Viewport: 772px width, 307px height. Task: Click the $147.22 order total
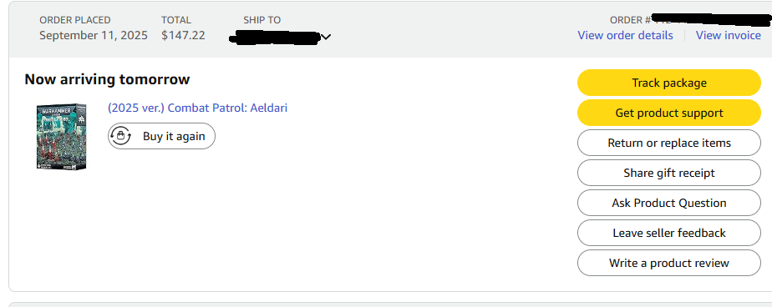pyautogui.click(x=183, y=35)
